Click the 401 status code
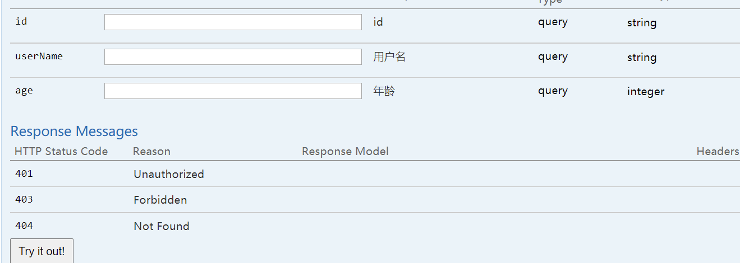This screenshot has height=263, width=740. pyautogui.click(x=24, y=174)
